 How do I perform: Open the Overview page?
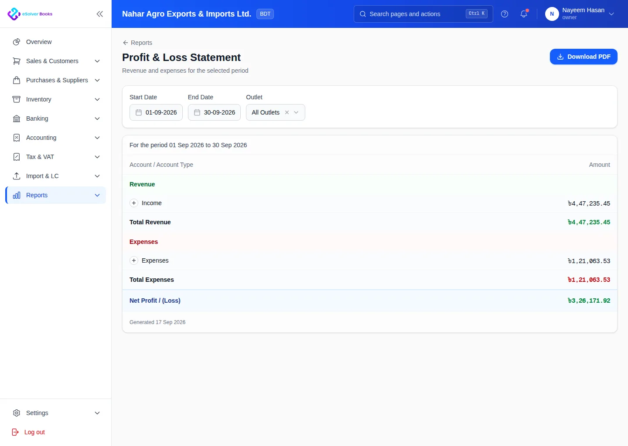point(56,42)
